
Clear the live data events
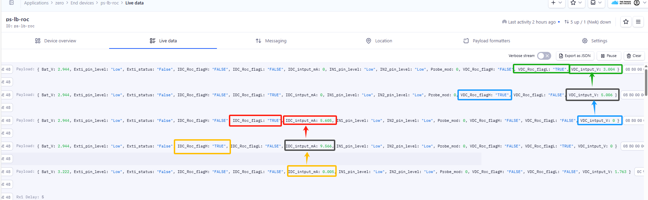634,56
